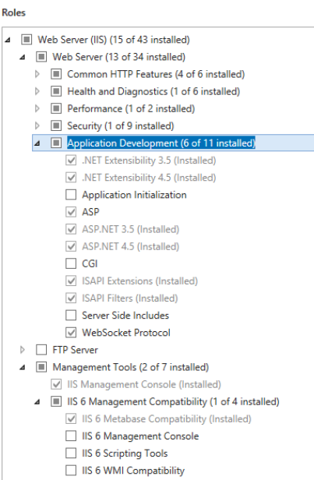Check the FTP Server checkbox
This screenshot has height=480, width=314.
tap(41, 350)
